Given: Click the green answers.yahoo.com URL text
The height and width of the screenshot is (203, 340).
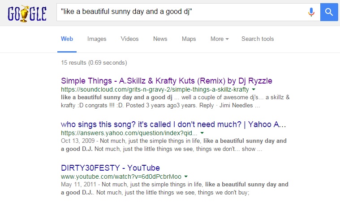Looking at the screenshot, I should coord(129,133).
